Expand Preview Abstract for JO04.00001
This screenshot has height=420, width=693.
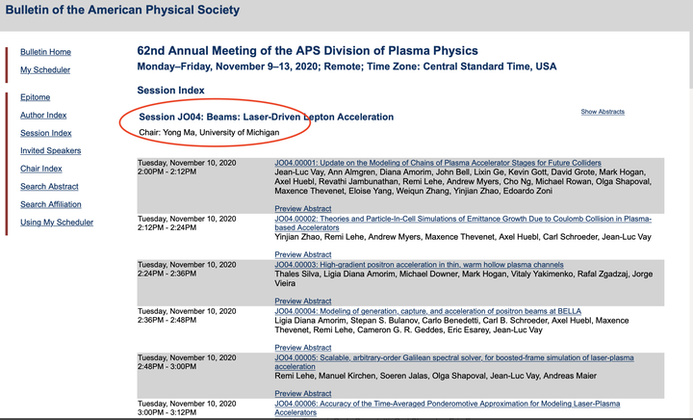(x=302, y=208)
